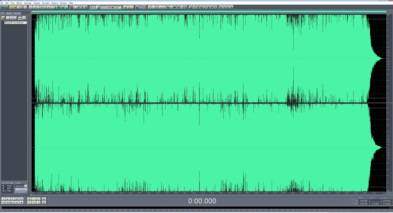Click Zoom Out Full icon

38,199
